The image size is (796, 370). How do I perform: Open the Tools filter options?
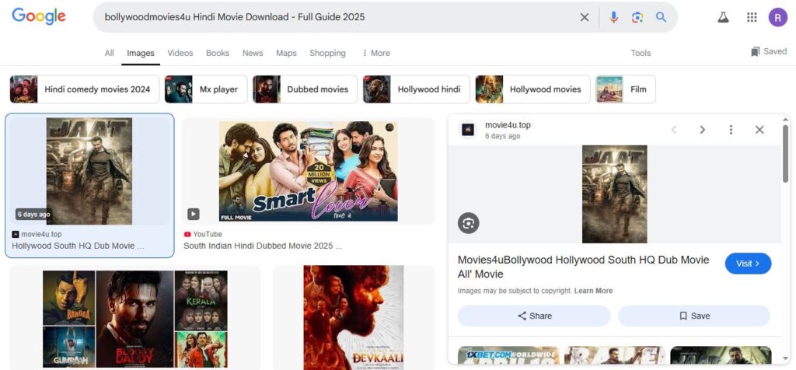click(x=641, y=53)
